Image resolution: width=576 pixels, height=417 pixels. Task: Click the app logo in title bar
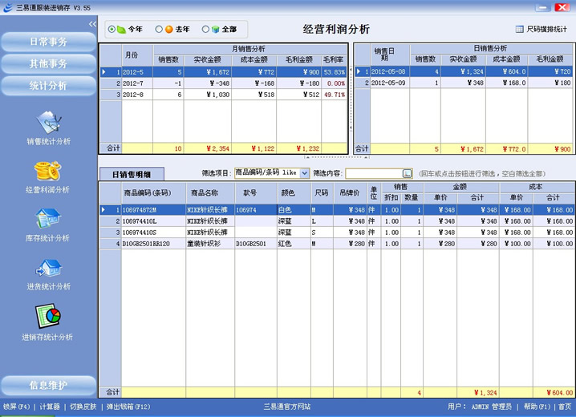coord(8,8)
